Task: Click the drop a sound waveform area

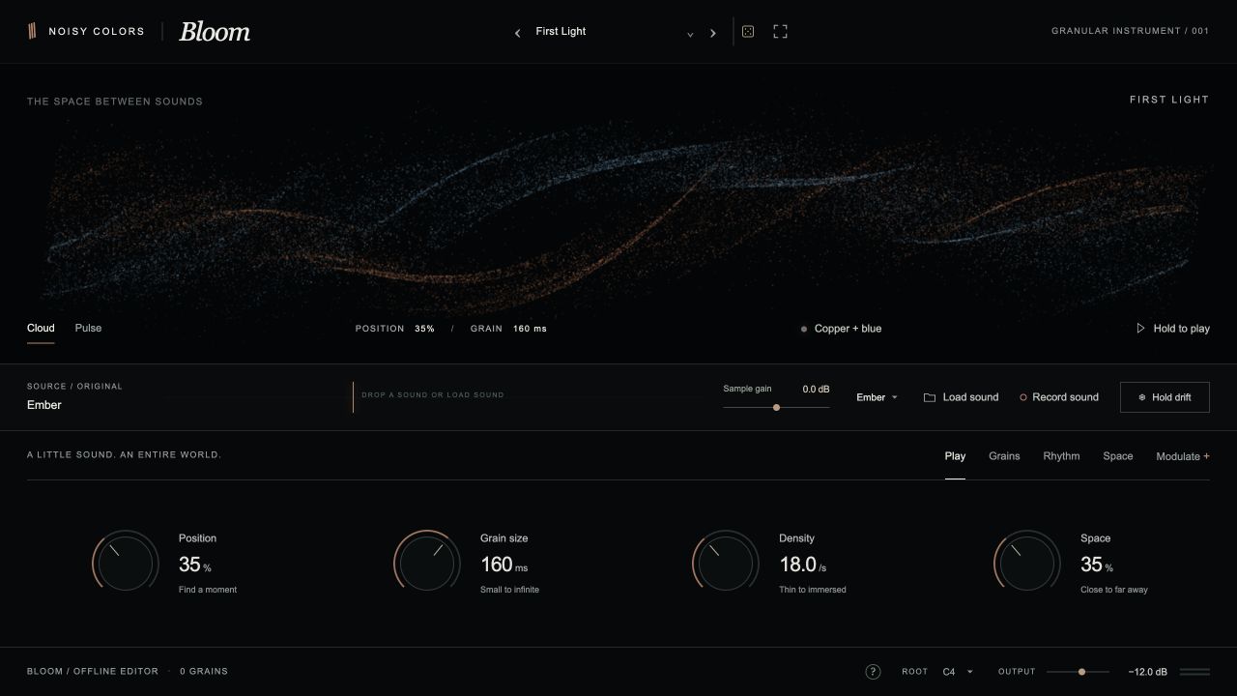Action: (x=434, y=396)
